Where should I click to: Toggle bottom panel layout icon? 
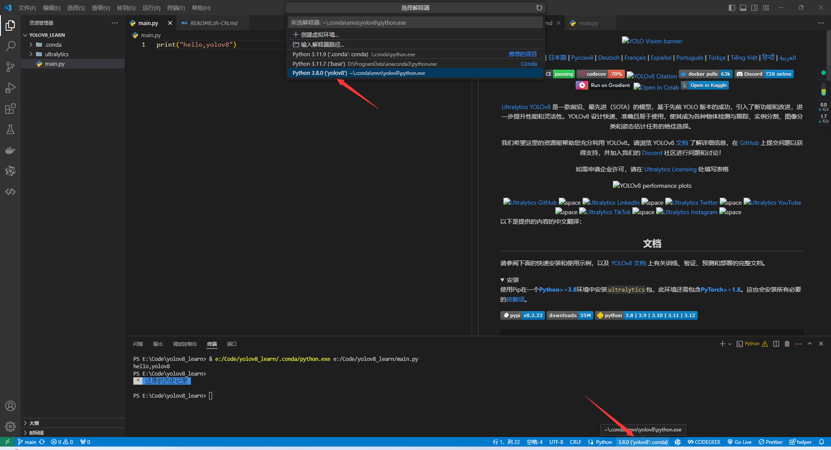[743, 8]
